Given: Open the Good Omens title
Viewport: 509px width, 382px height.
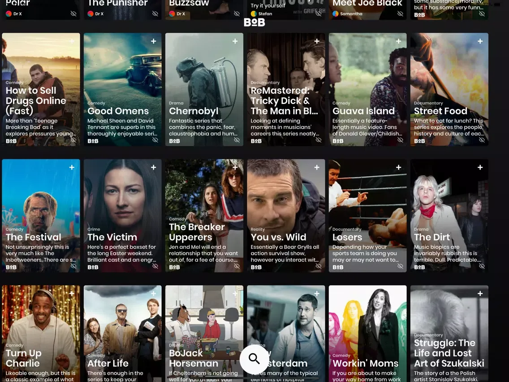Looking at the screenshot, I should 118,111.
